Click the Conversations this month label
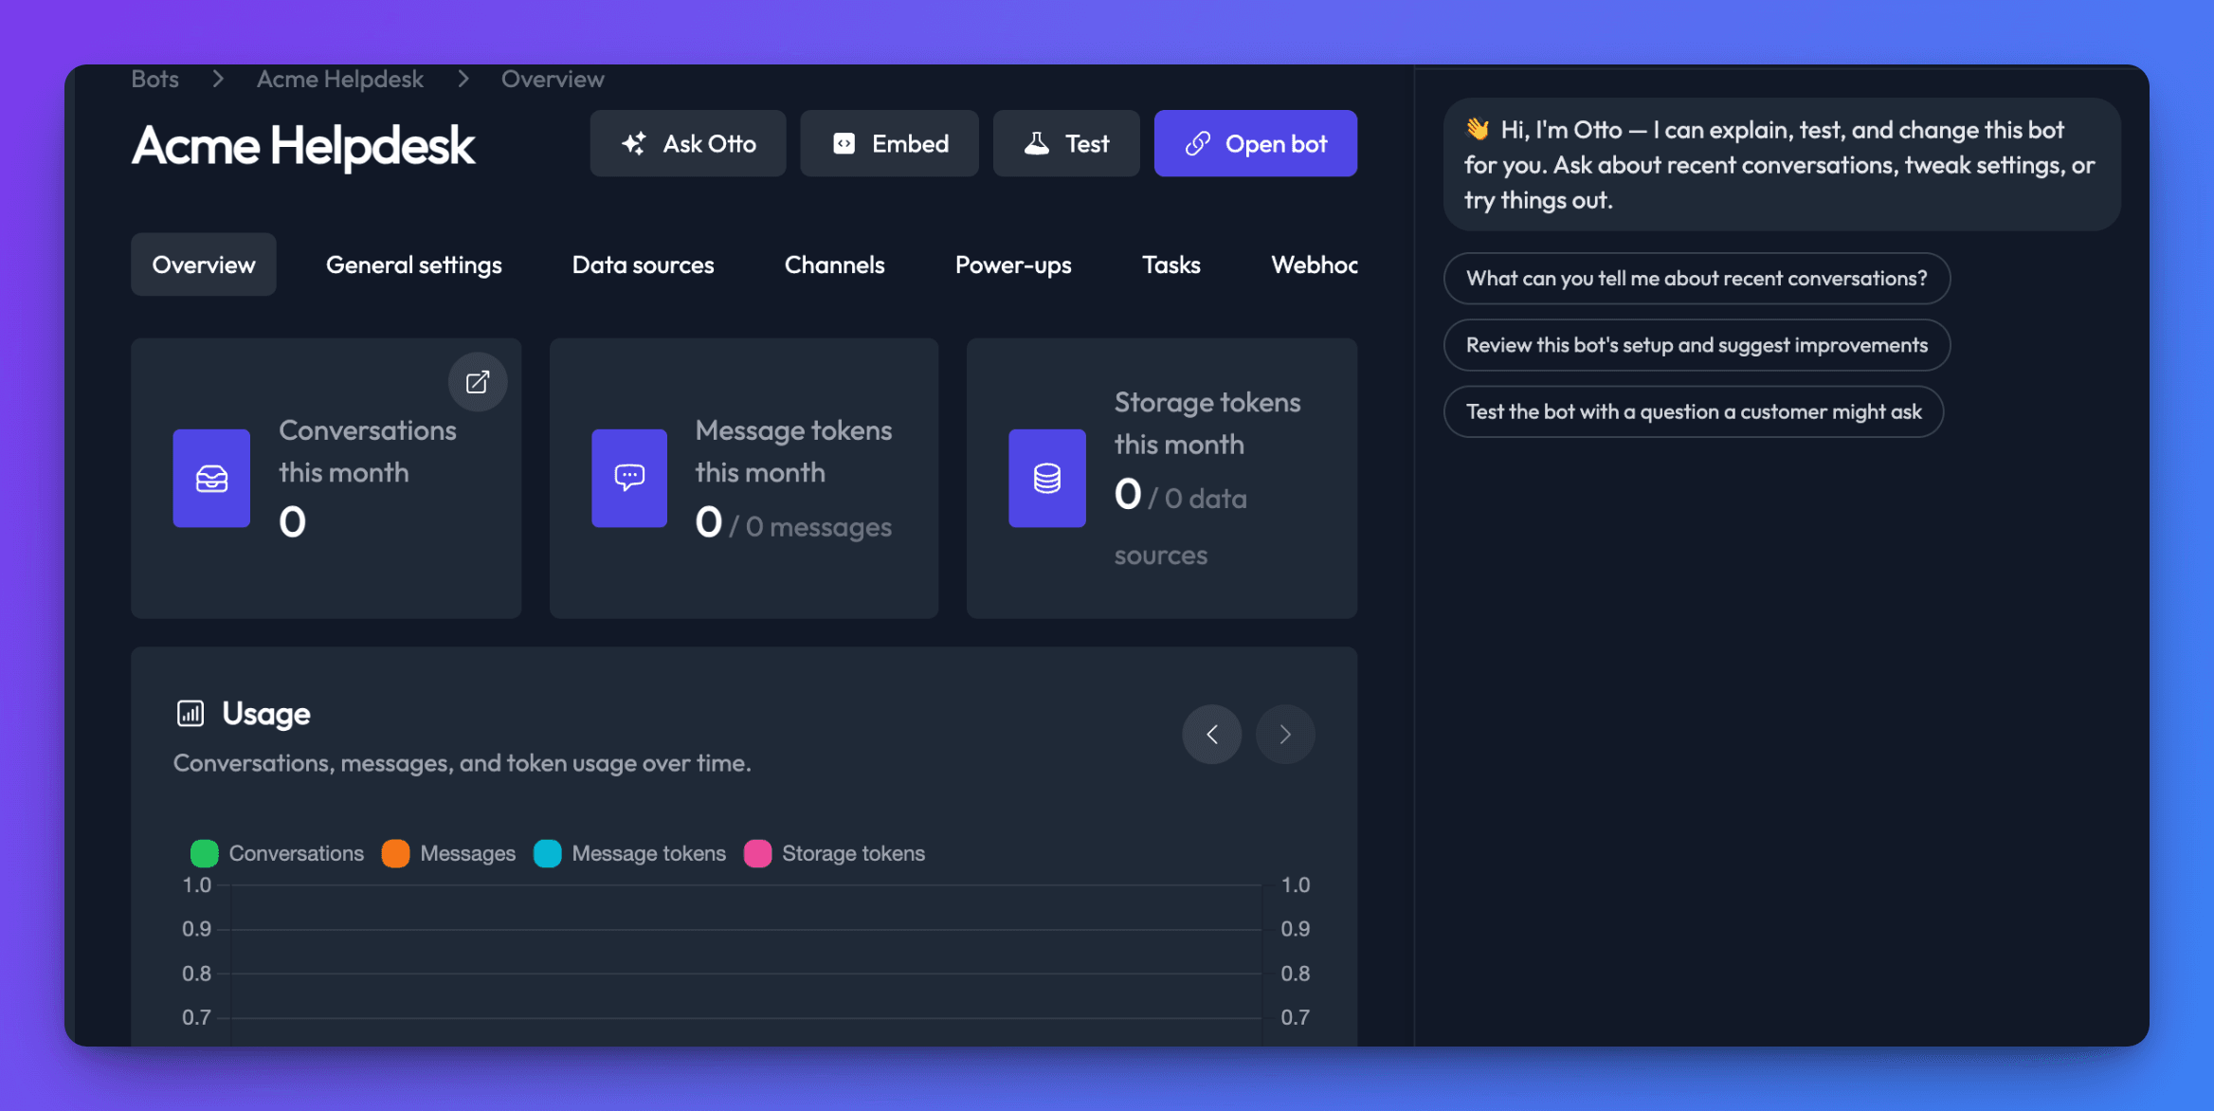 tap(368, 451)
